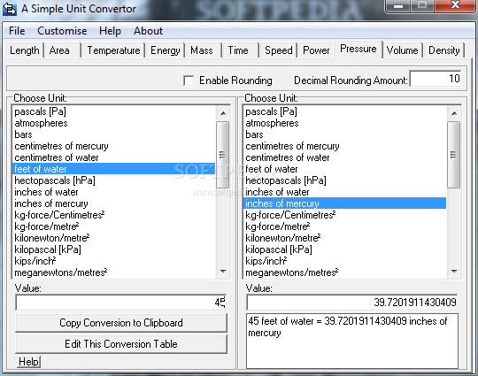478x376 pixels.
Task: Select pascals [Pa] in right unit list
Action: (x=345, y=111)
